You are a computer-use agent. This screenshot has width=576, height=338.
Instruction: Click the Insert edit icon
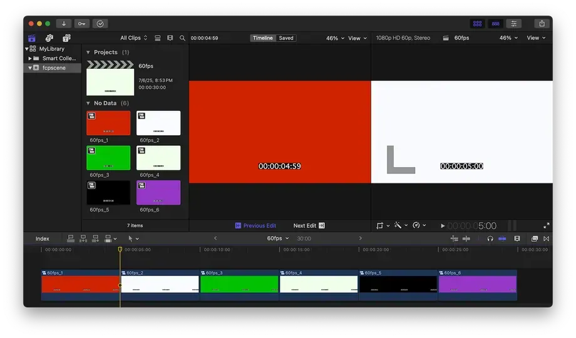(83, 238)
